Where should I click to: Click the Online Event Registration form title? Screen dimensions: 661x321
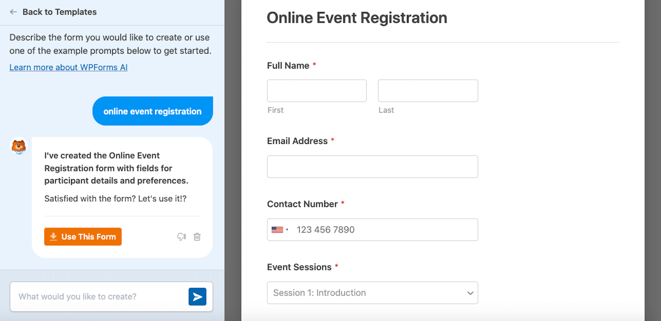(357, 17)
